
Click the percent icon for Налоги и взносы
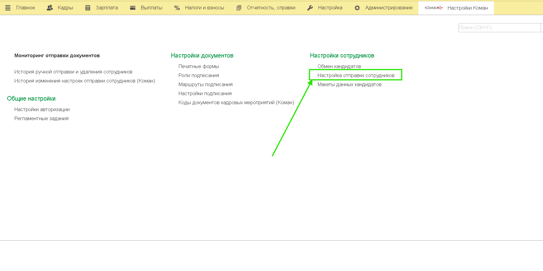[x=177, y=8]
